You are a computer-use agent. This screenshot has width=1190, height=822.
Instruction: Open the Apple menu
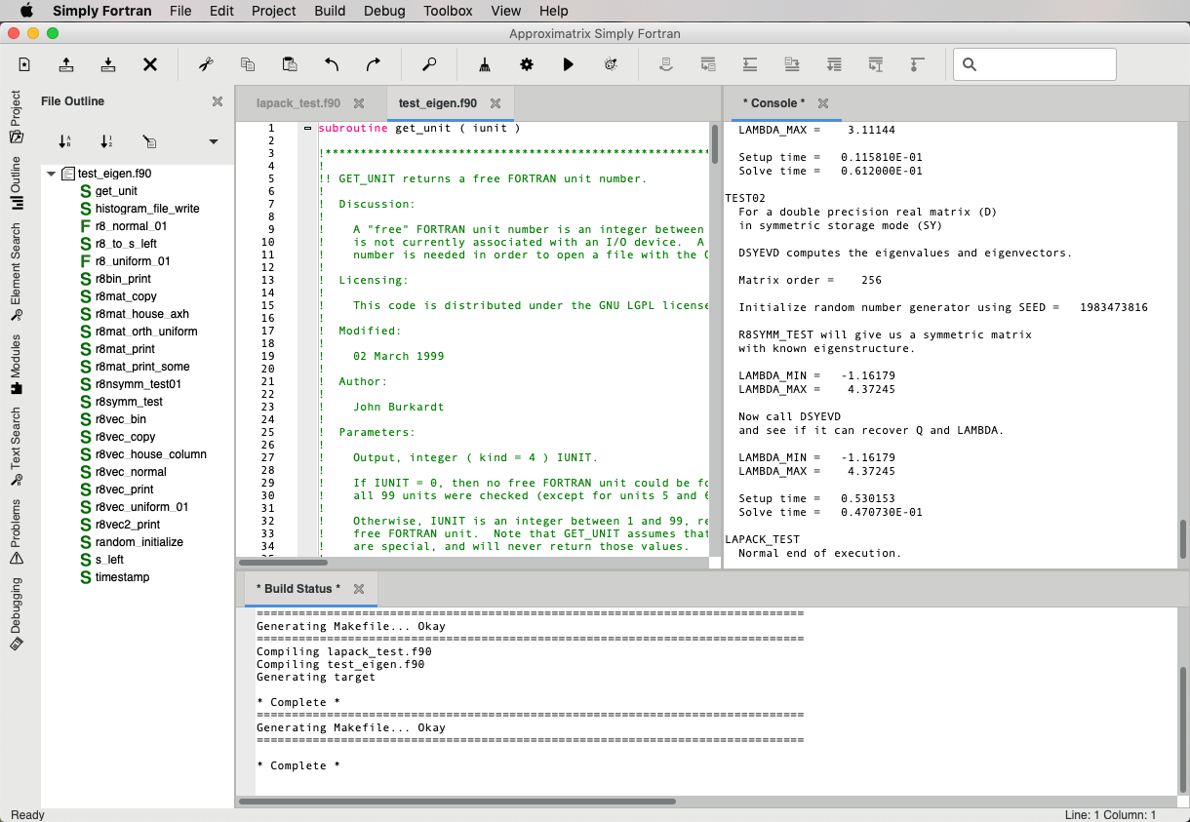26,11
